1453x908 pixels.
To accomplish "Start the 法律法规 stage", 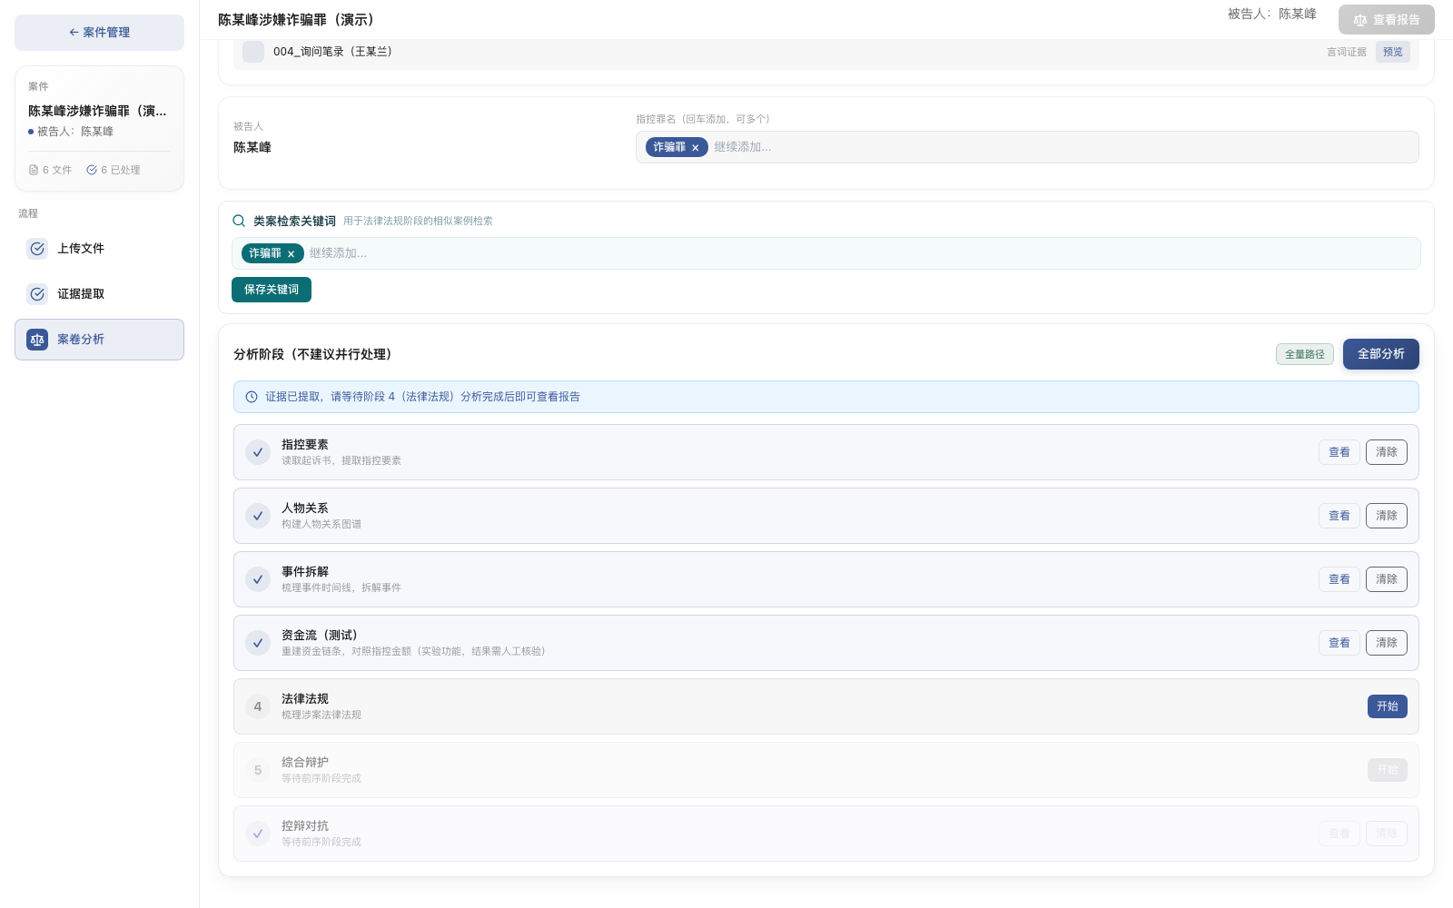I will click(x=1388, y=706).
